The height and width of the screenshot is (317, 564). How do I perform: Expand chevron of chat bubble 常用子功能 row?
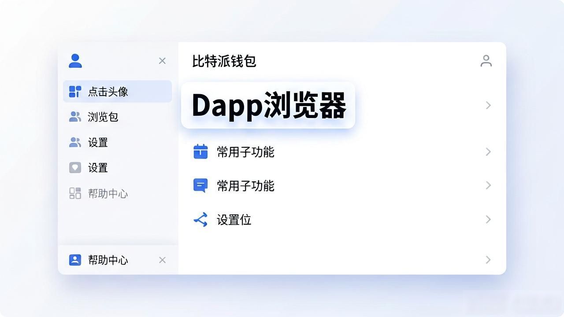click(488, 185)
